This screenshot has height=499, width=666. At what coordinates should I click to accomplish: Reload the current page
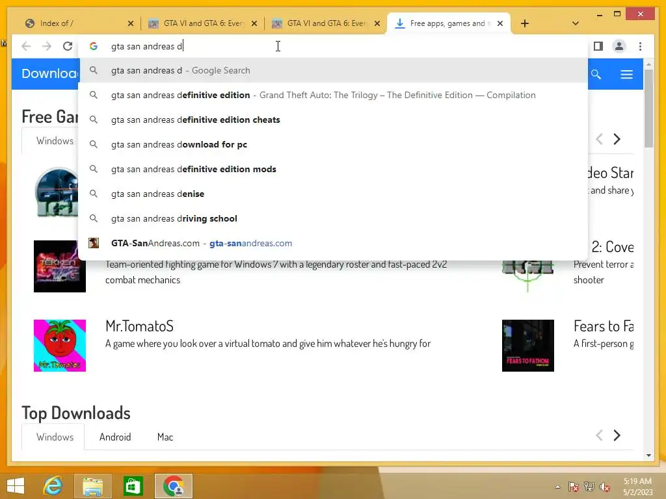(x=68, y=46)
